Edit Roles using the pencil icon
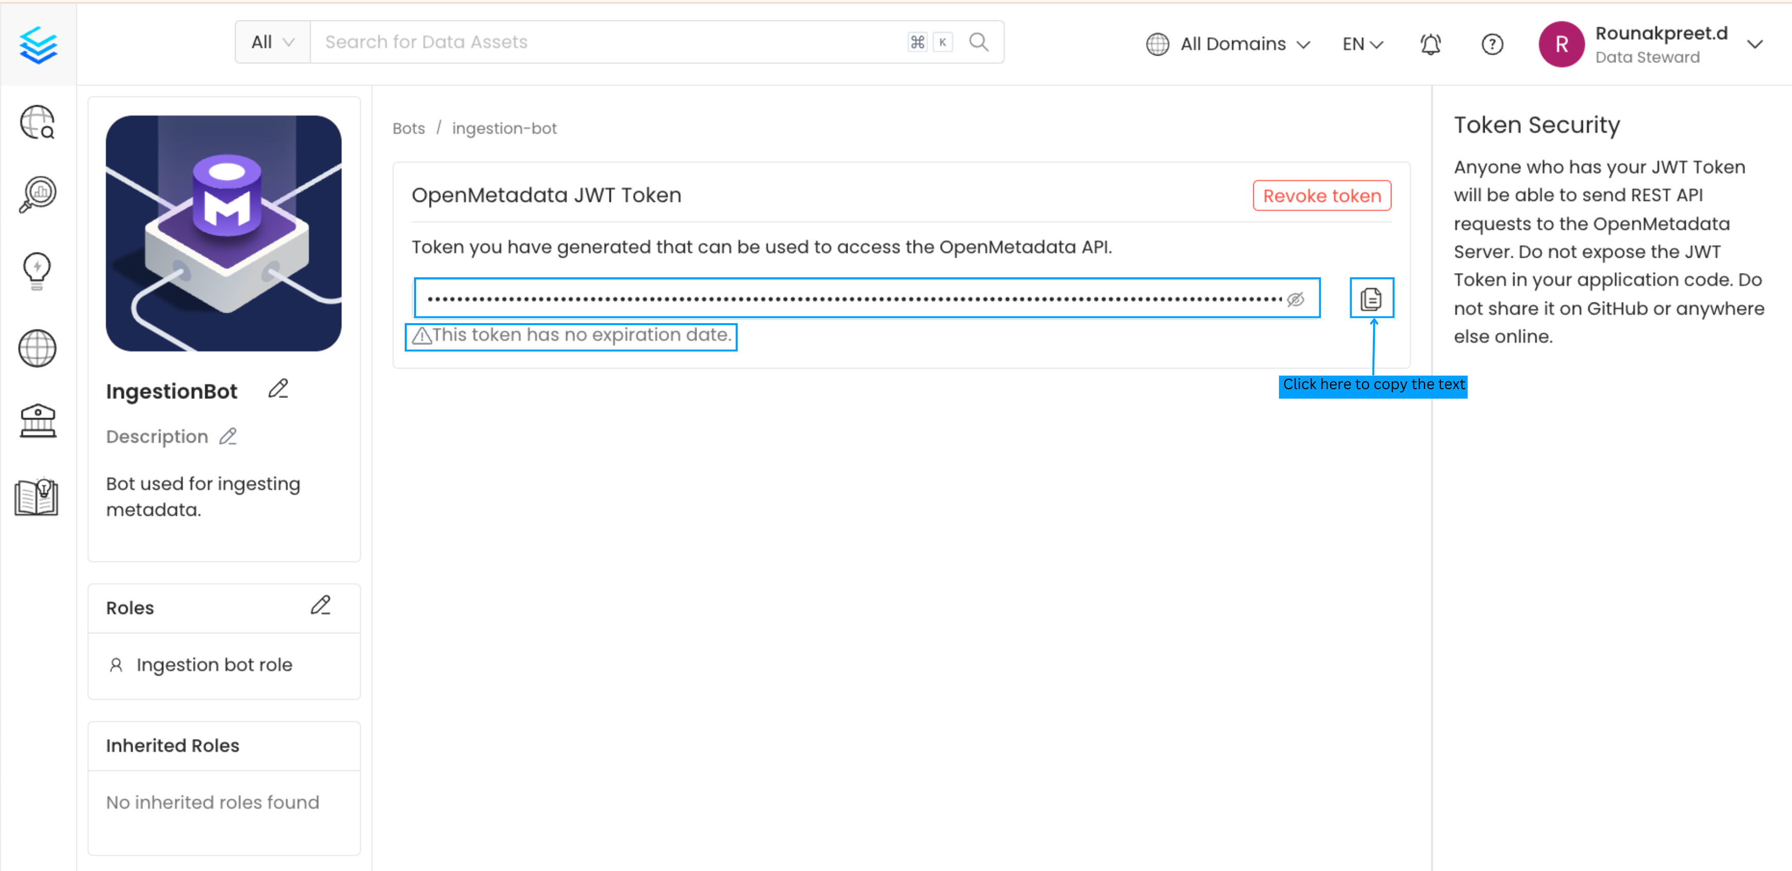1792x871 pixels. 321,606
